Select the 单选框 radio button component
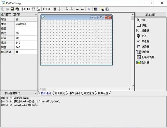The height and width of the screenshot is (128, 167). pyautogui.click(x=143, y=41)
